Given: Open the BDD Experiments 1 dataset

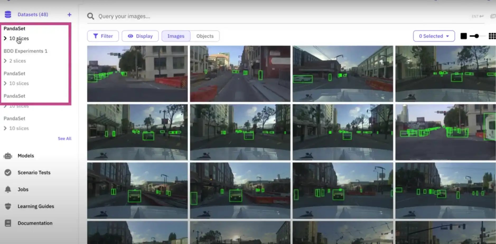Looking at the screenshot, I should pos(26,51).
